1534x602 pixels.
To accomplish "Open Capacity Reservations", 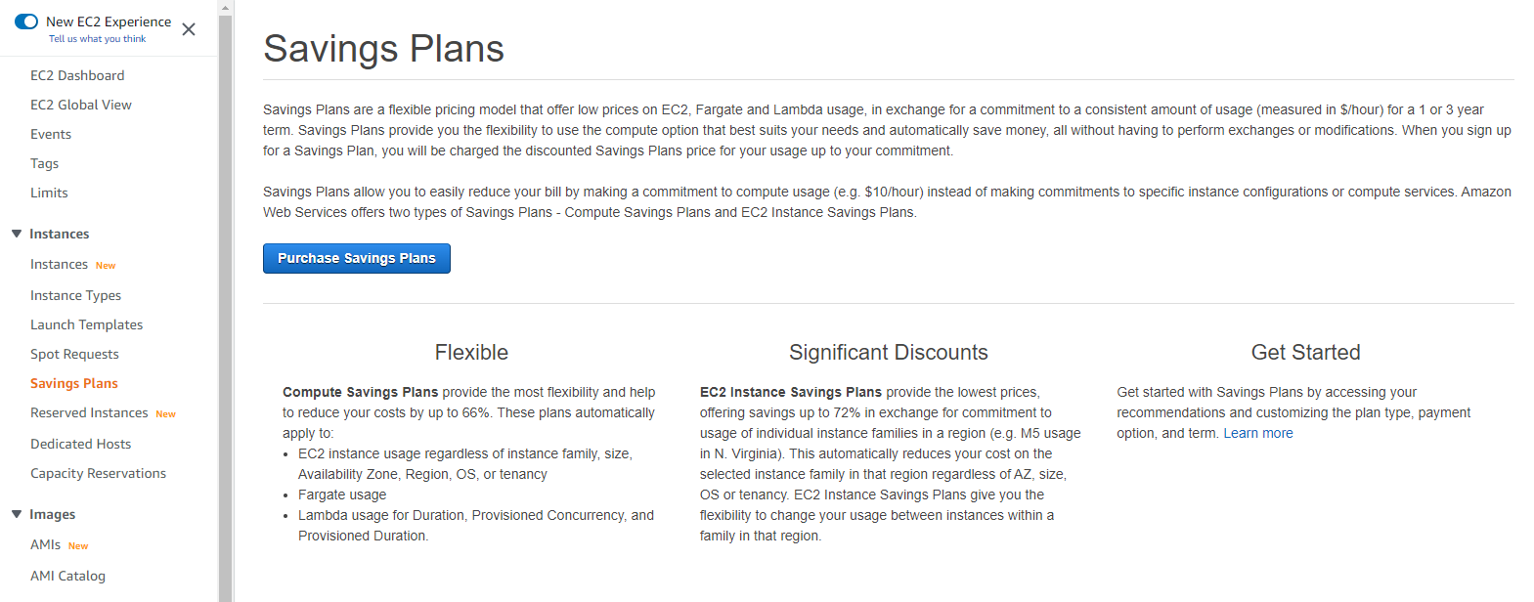I will point(98,473).
